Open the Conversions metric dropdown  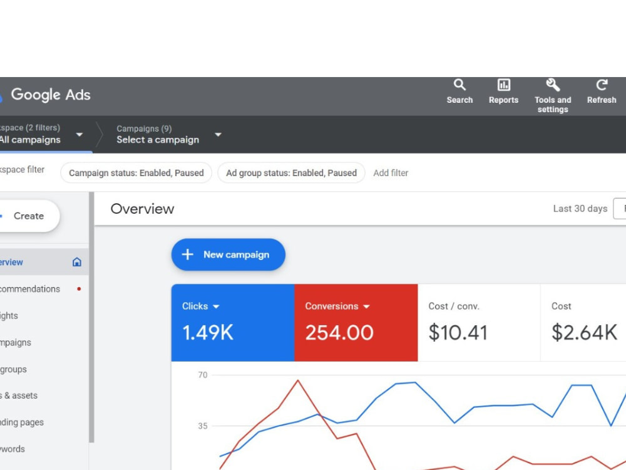tap(366, 306)
